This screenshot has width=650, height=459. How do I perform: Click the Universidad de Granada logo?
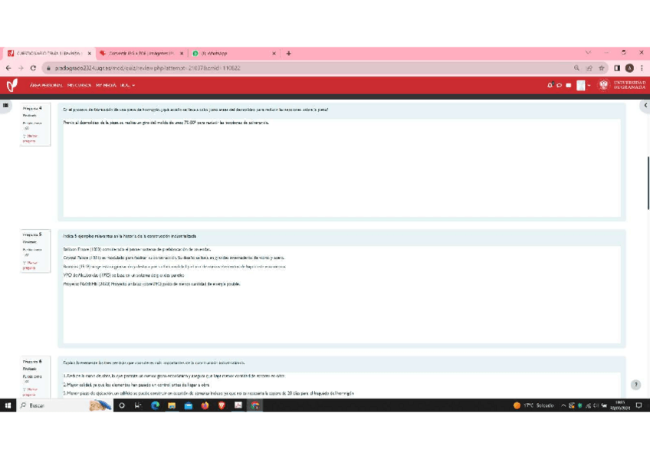(622, 85)
